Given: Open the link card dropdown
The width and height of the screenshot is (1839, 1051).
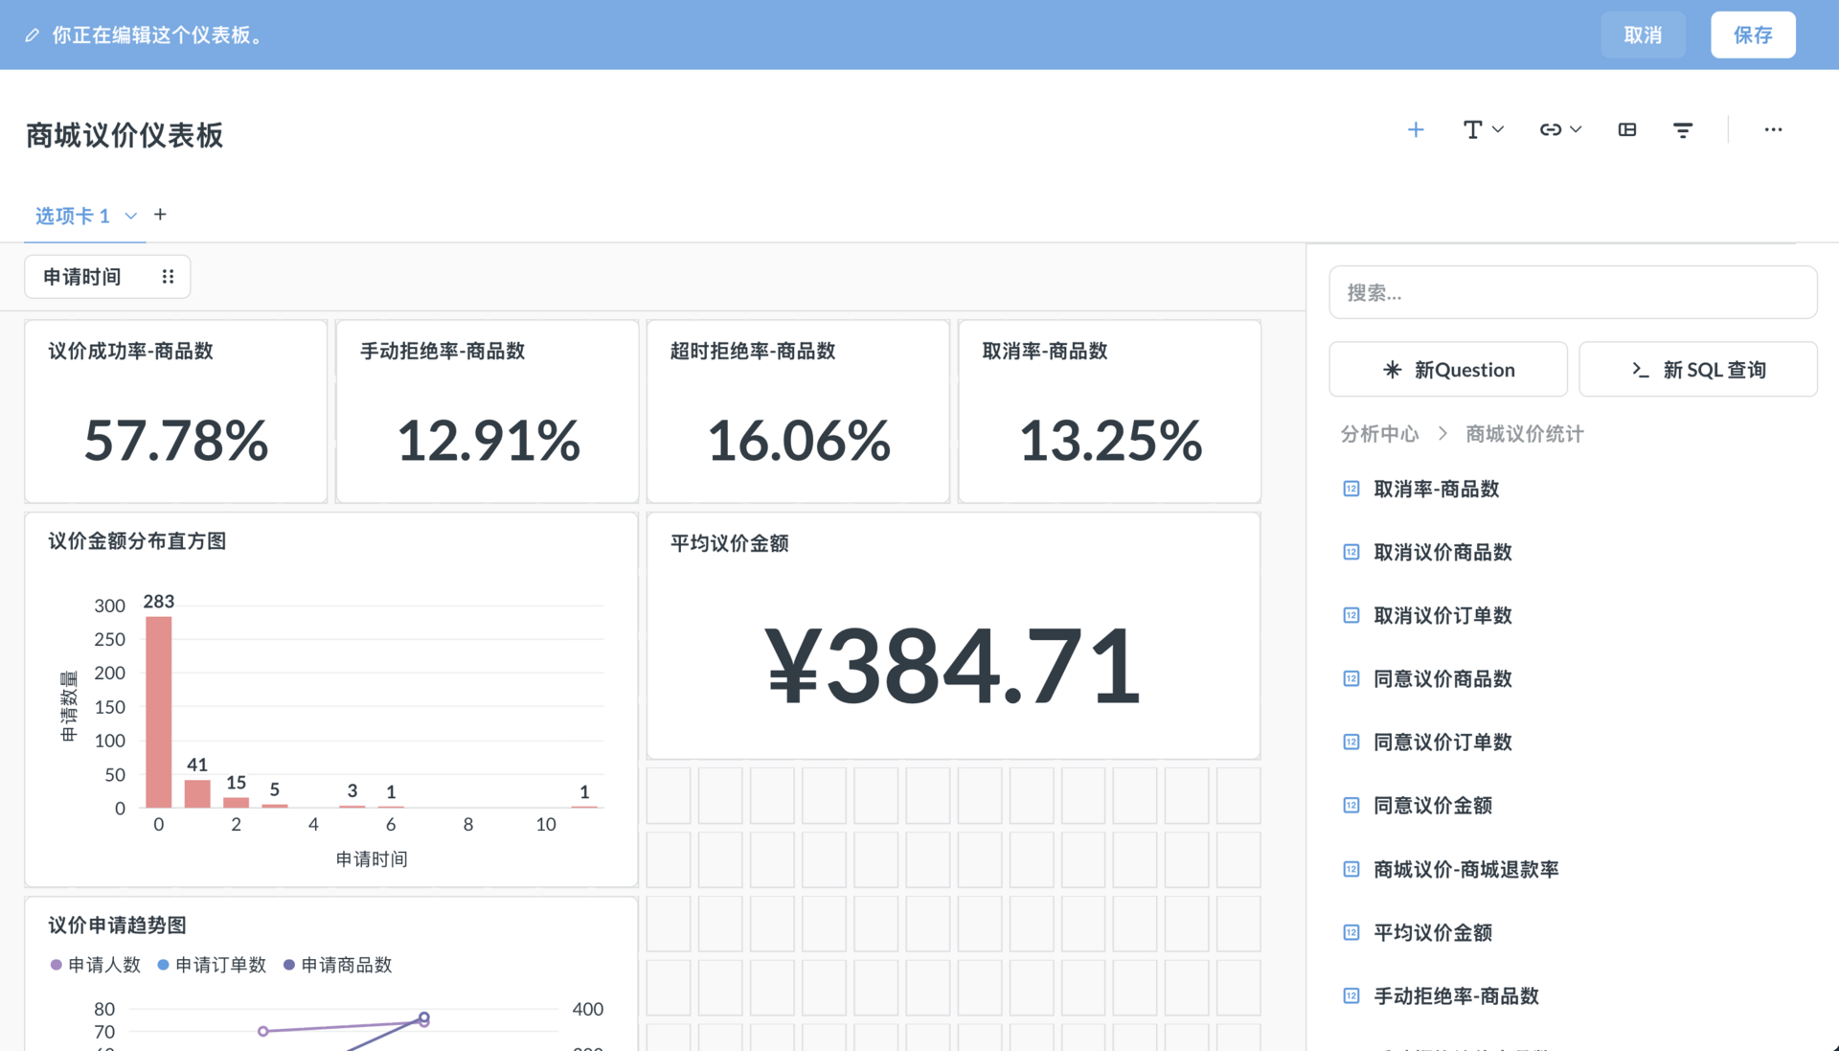Looking at the screenshot, I should (x=1559, y=129).
